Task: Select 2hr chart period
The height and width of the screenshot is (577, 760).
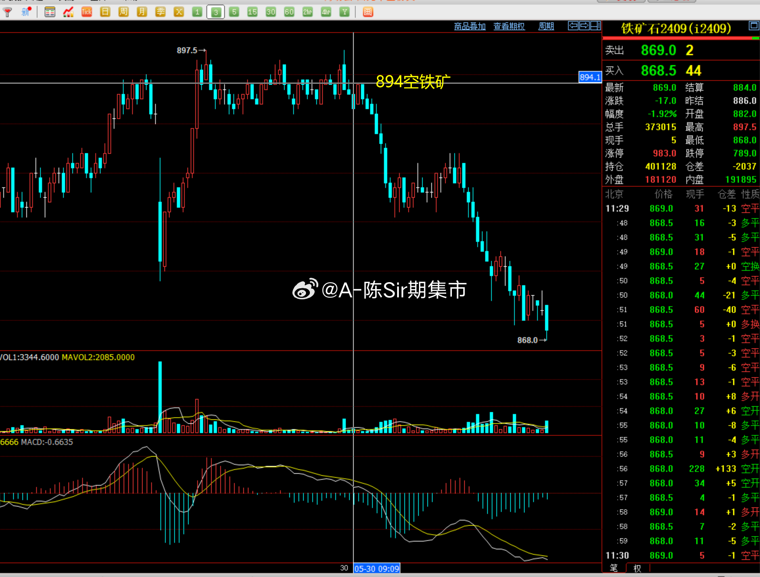Action: point(308,12)
